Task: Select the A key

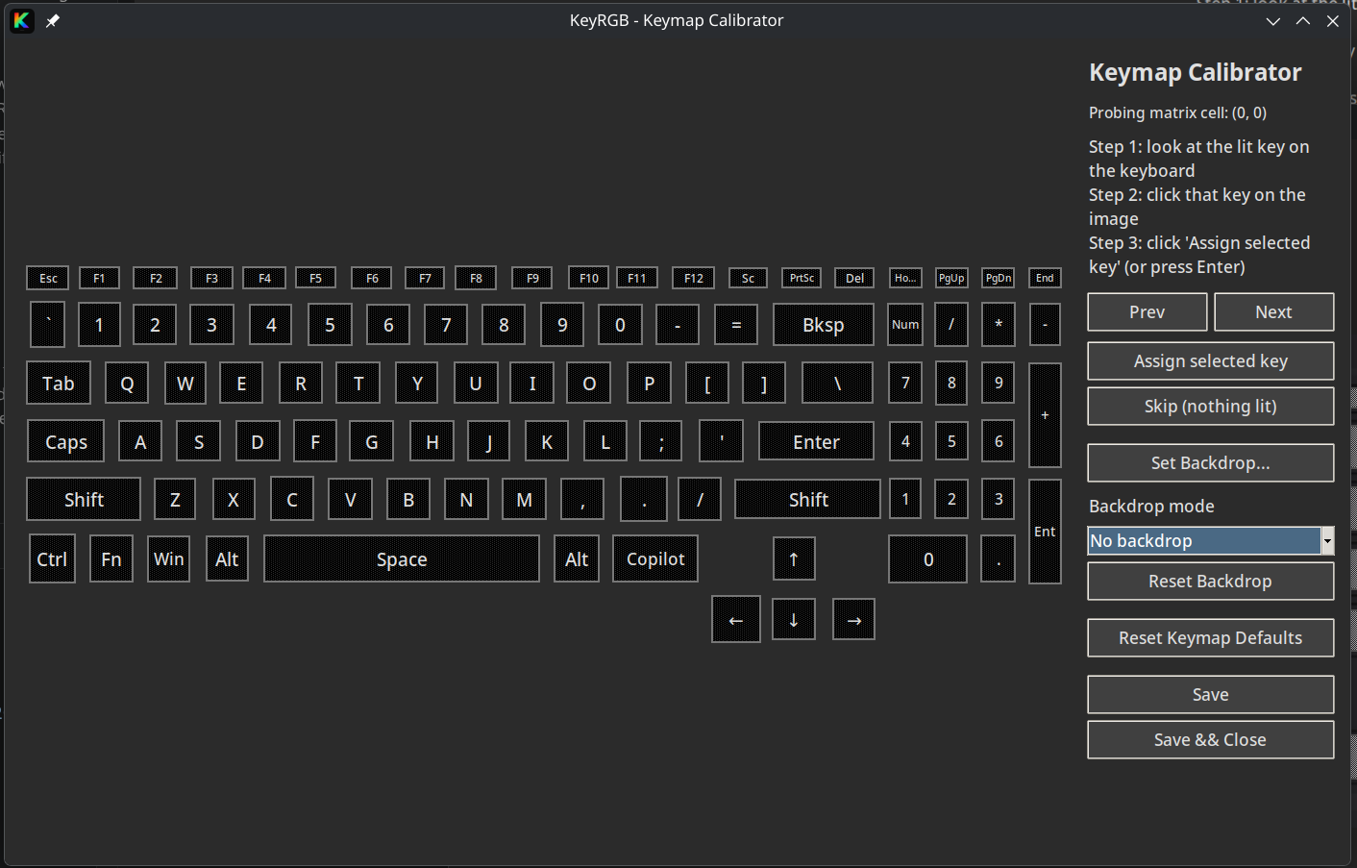Action: point(140,442)
